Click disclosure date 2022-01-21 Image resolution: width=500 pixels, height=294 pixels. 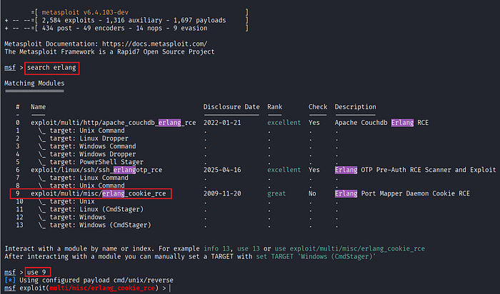(222, 123)
